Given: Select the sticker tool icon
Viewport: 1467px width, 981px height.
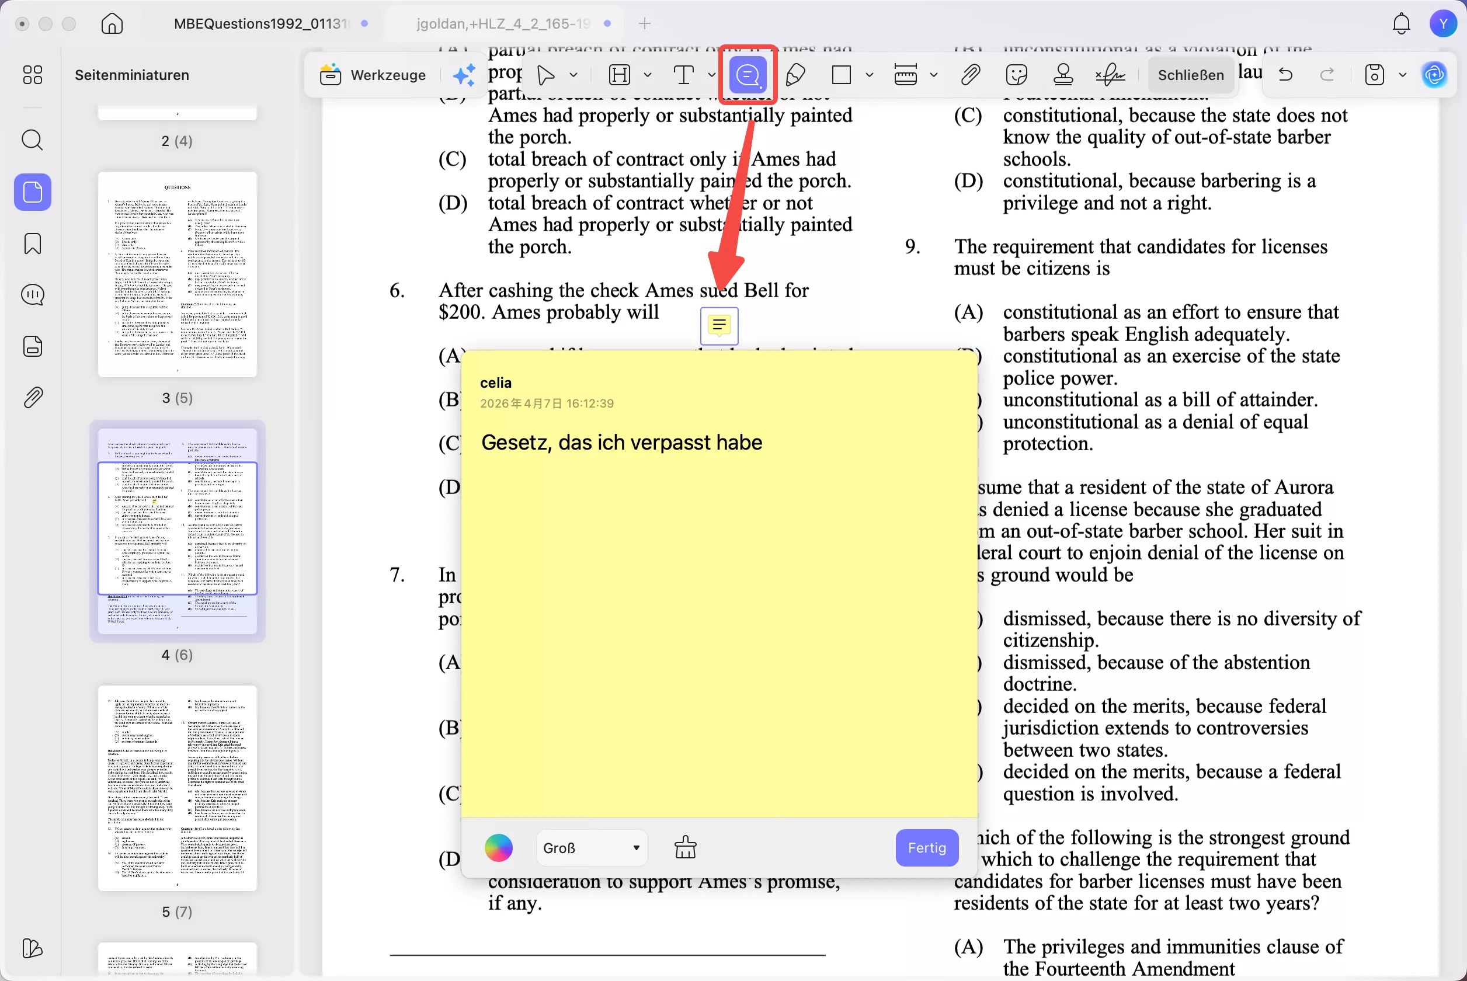Looking at the screenshot, I should click(1017, 75).
